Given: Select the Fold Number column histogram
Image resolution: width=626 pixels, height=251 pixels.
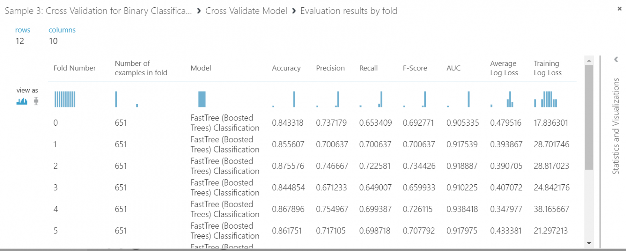Looking at the screenshot, I should point(65,99).
